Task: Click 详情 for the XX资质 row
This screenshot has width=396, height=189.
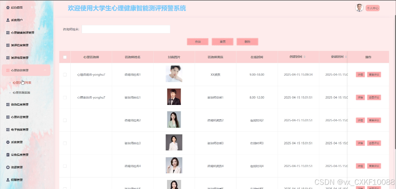Action: (x=360, y=75)
